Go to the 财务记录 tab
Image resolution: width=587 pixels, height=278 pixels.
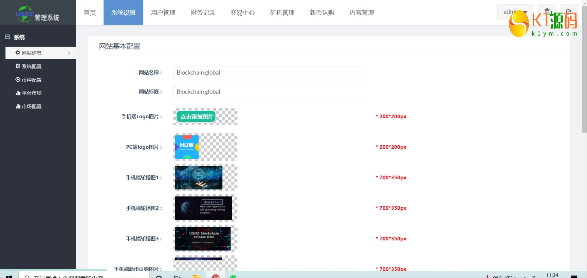[x=203, y=13]
